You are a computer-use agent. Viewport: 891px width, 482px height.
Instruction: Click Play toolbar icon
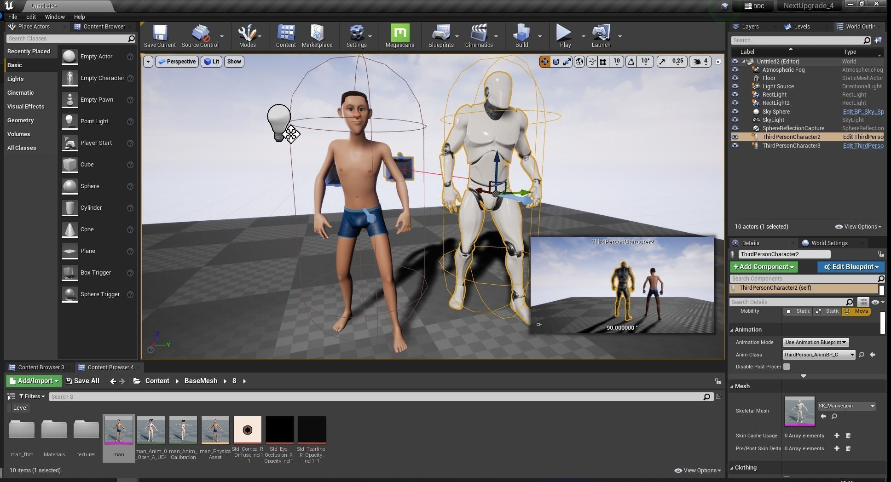pos(565,36)
